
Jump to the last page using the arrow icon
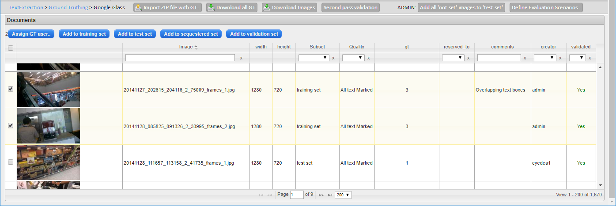point(330,195)
